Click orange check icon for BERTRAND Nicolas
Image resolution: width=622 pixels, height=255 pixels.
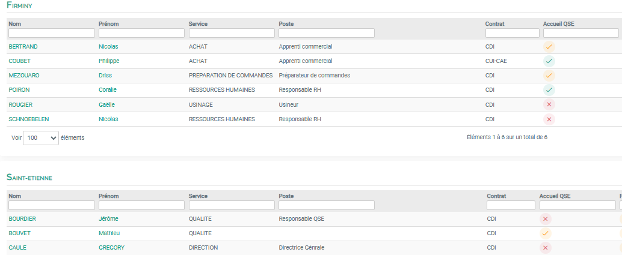click(x=549, y=47)
